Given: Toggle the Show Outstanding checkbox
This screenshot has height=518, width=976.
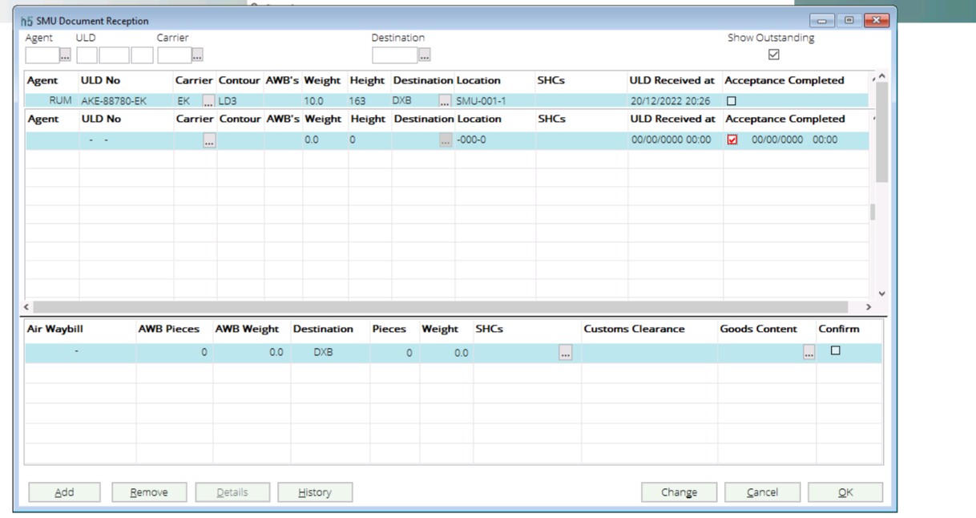Looking at the screenshot, I should point(773,55).
